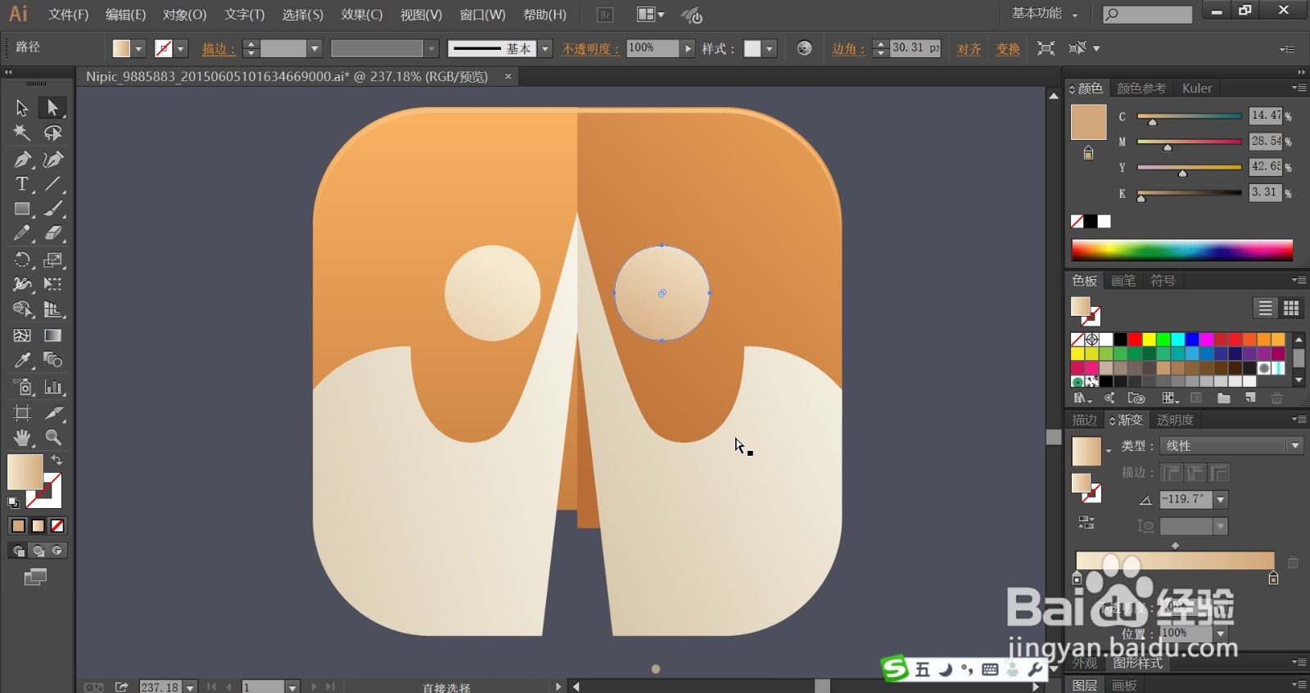The width and height of the screenshot is (1310, 693).
Task: Select the Rectangle tool
Action: [22, 209]
